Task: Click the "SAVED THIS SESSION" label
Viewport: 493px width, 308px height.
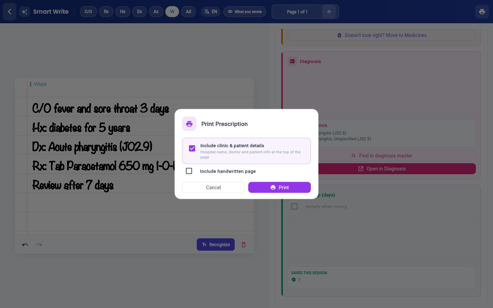Action: [x=309, y=273]
